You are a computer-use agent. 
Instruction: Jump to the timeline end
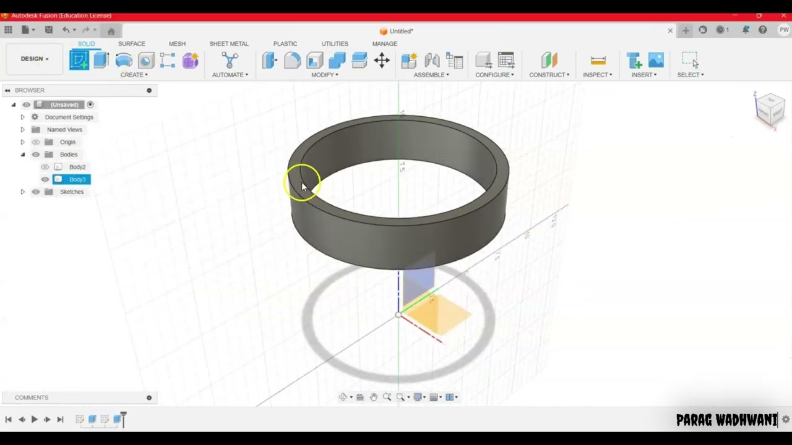point(60,420)
